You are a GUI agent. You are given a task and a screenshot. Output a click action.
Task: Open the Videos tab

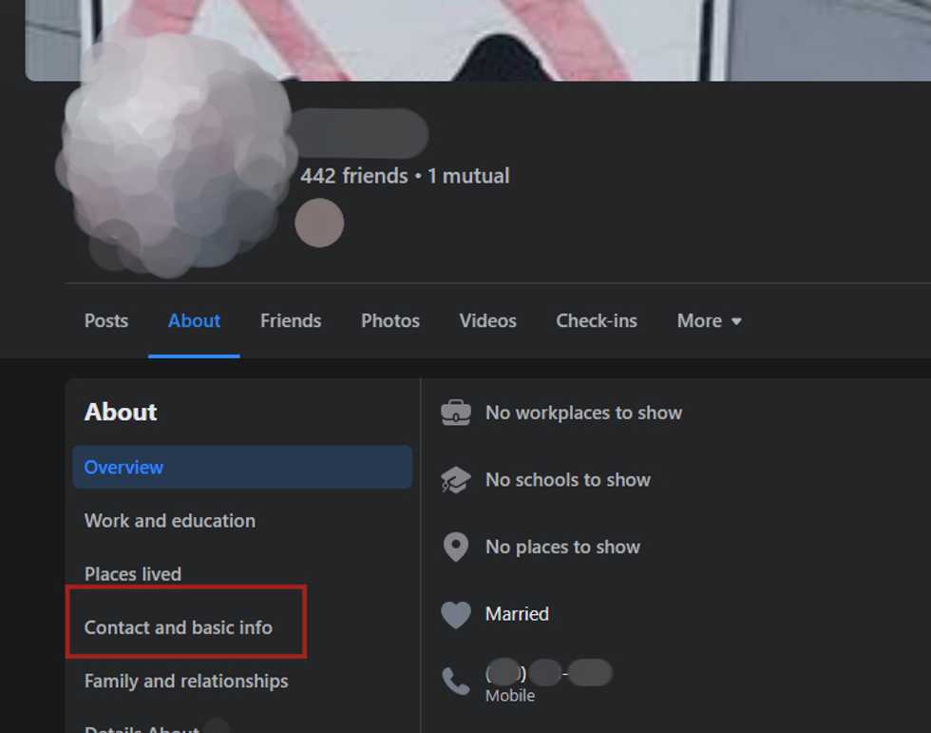pos(487,320)
